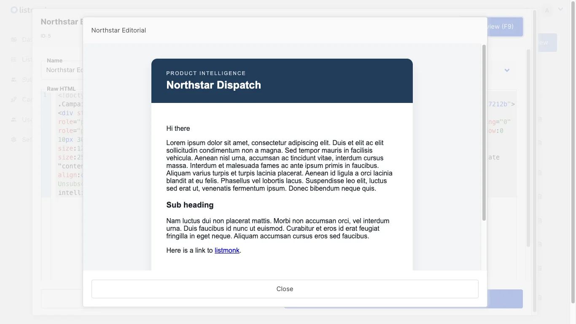576x324 pixels.
Task: Click the Northstar Editorial modal title
Action: pyautogui.click(x=118, y=30)
